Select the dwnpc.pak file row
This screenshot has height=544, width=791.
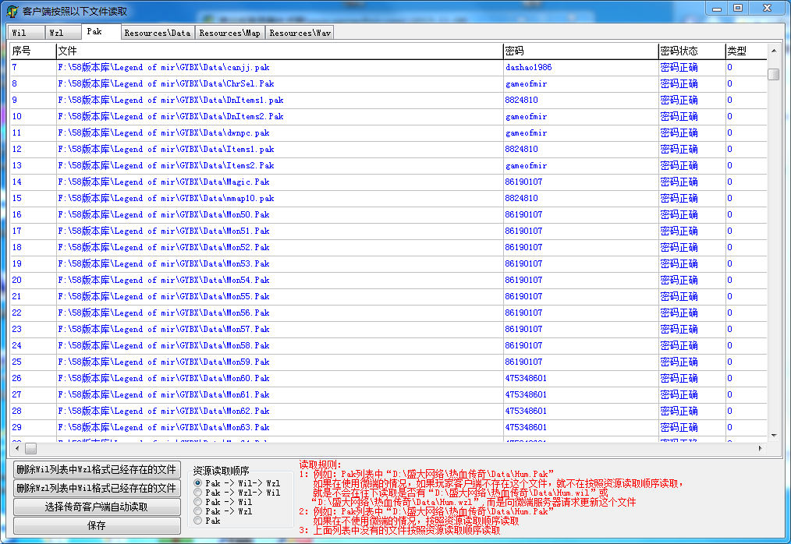click(388, 133)
